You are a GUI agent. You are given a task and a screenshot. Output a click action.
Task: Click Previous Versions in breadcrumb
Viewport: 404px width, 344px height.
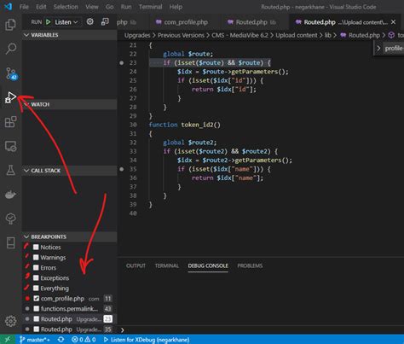pos(181,35)
